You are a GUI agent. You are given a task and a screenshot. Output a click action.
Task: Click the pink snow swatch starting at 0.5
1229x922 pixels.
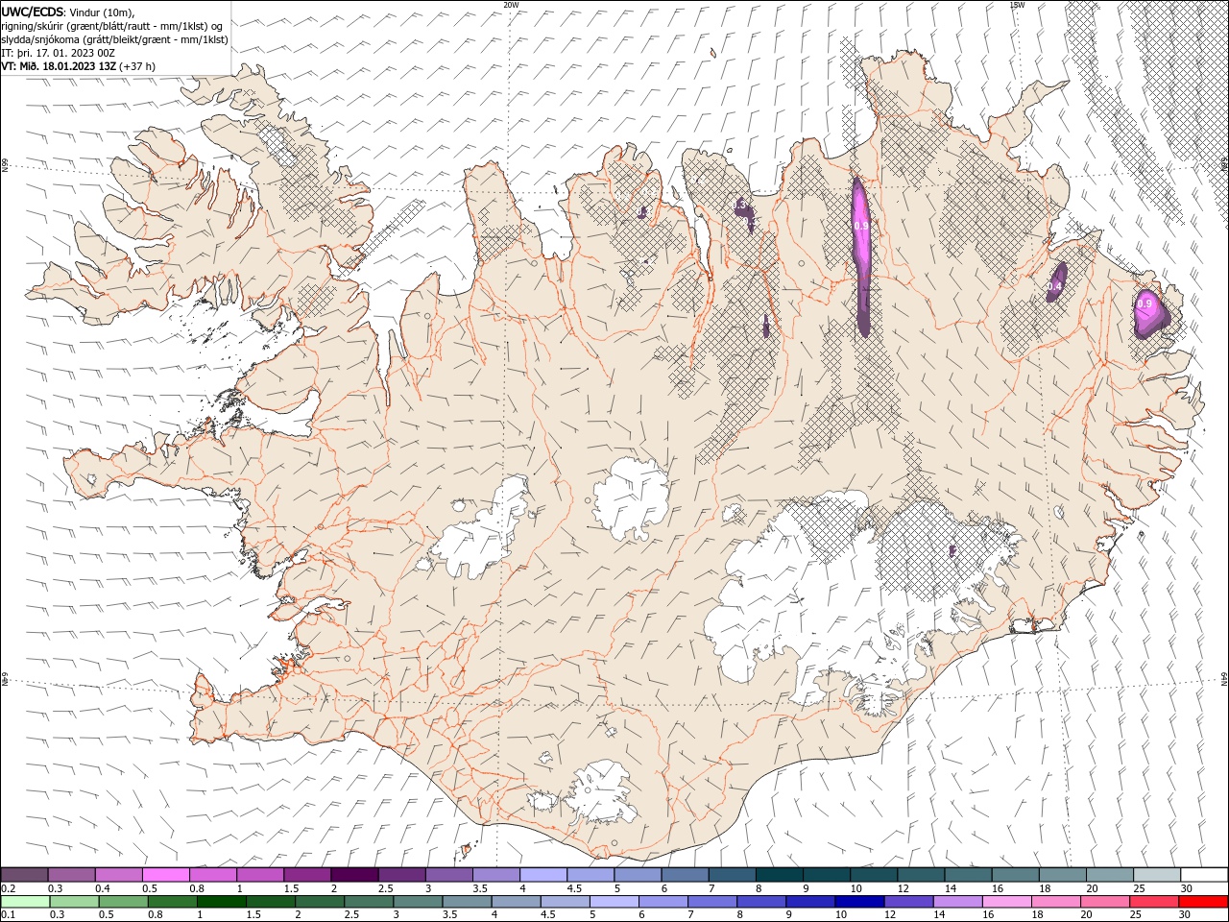(165, 875)
